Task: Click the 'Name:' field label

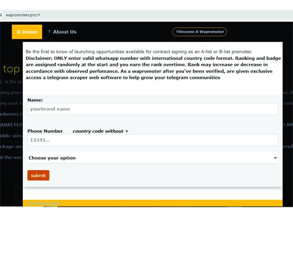Action: (35, 100)
